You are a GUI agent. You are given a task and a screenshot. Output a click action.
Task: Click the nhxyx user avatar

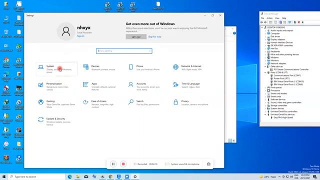pos(66,31)
